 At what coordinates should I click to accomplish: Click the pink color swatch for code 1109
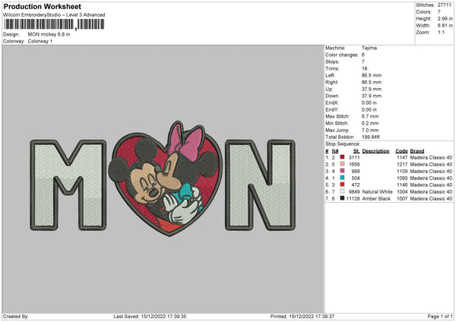coord(342,171)
